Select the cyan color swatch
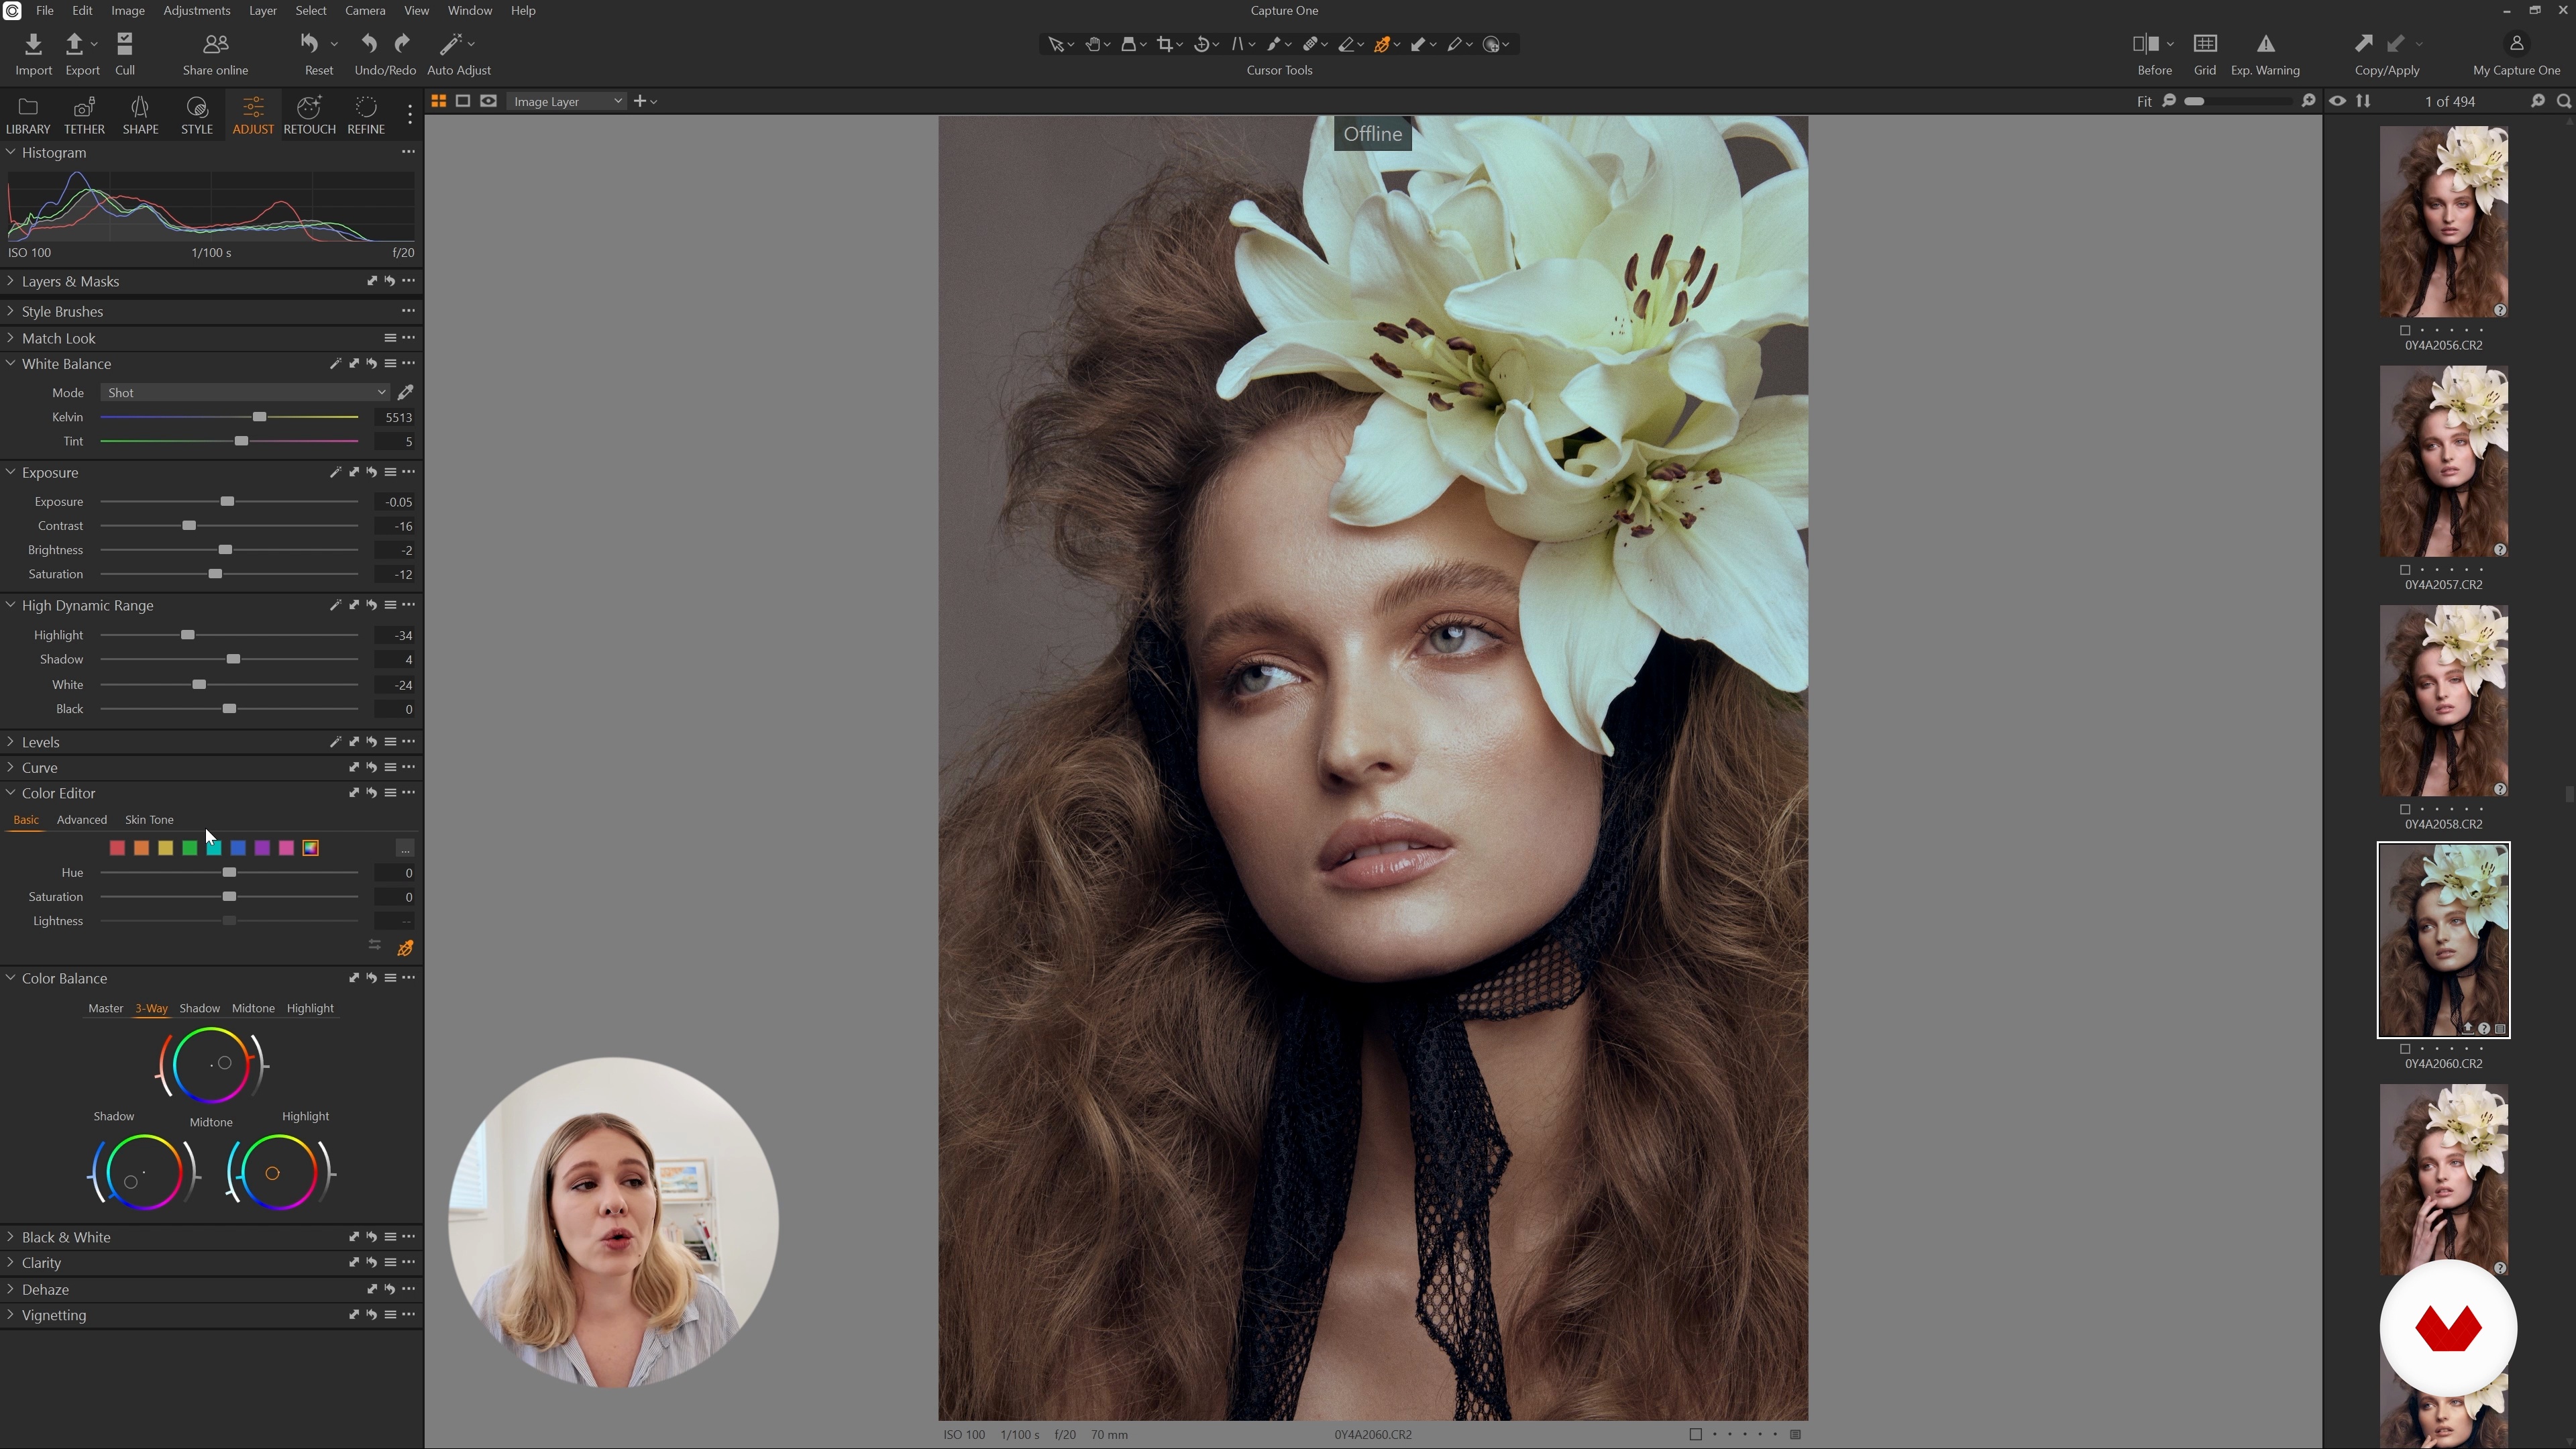The width and height of the screenshot is (2576, 1449). point(214,848)
